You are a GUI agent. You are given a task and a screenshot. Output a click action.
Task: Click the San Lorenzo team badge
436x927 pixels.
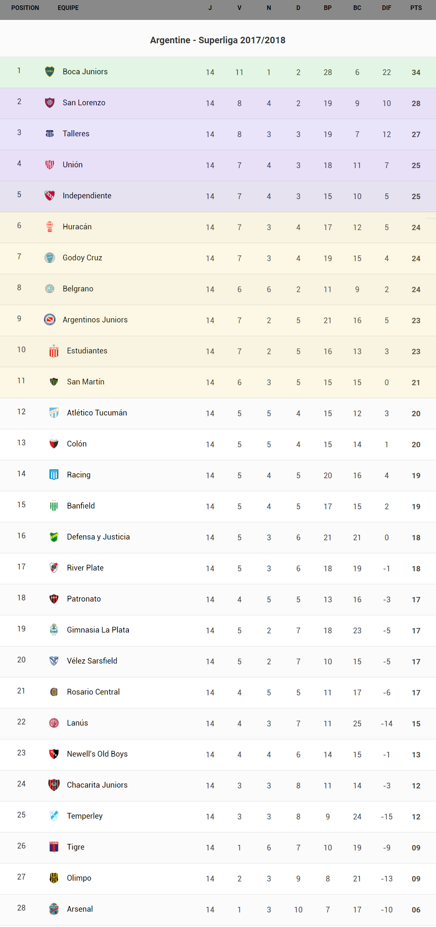50,103
